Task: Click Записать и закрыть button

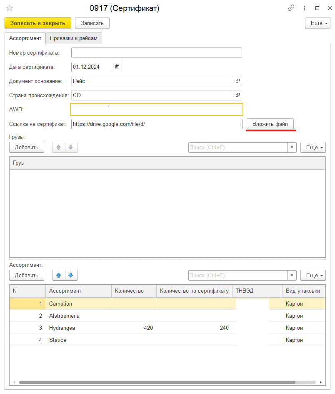Action: click(x=38, y=23)
